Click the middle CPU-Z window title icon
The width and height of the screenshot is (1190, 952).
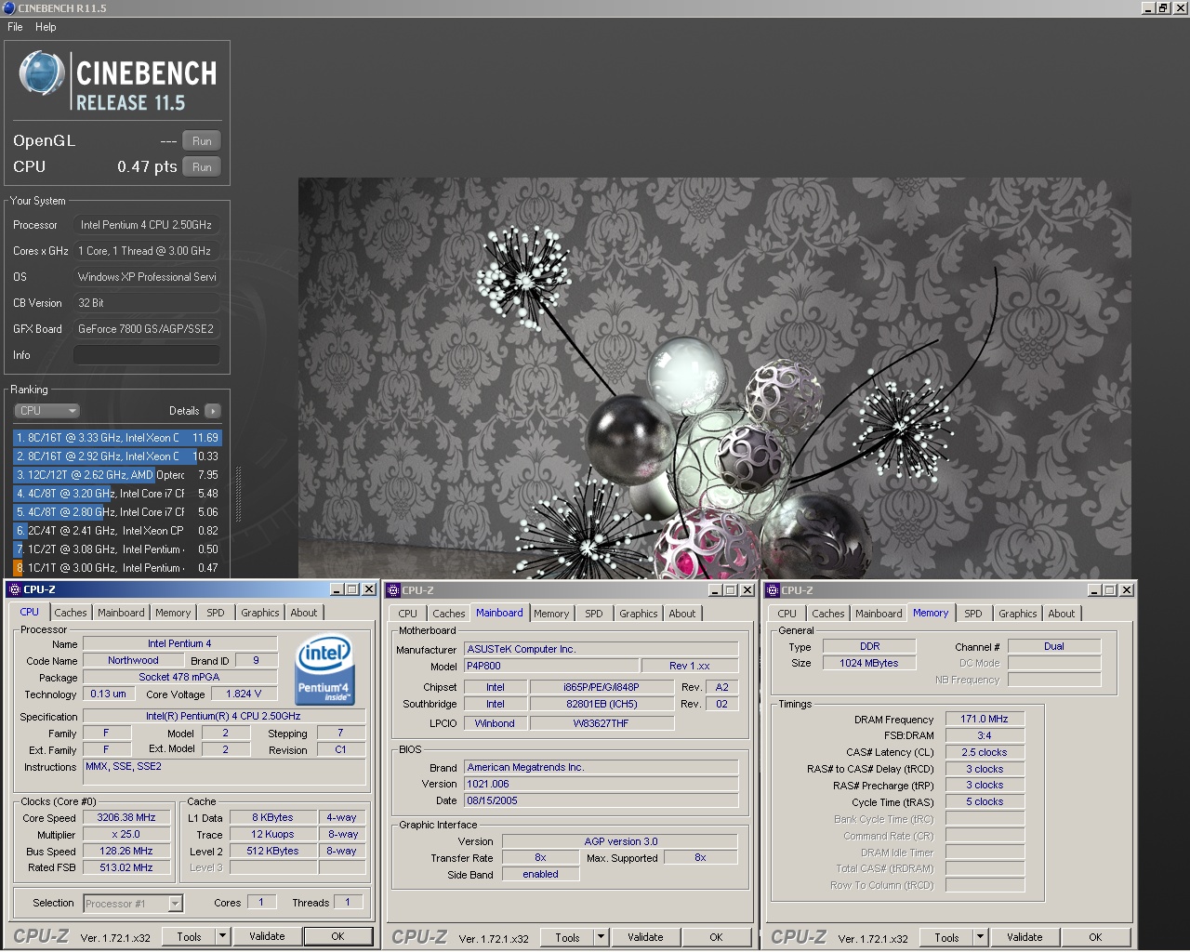[x=393, y=590]
